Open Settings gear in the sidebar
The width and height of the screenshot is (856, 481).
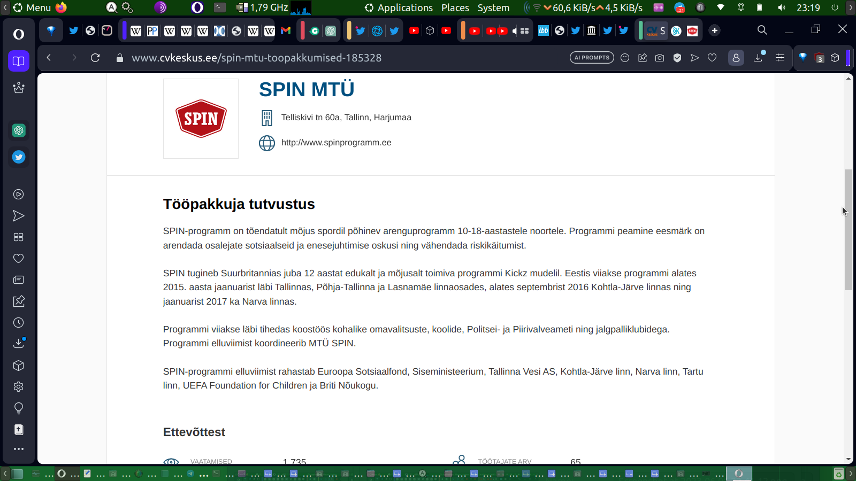pos(19,387)
